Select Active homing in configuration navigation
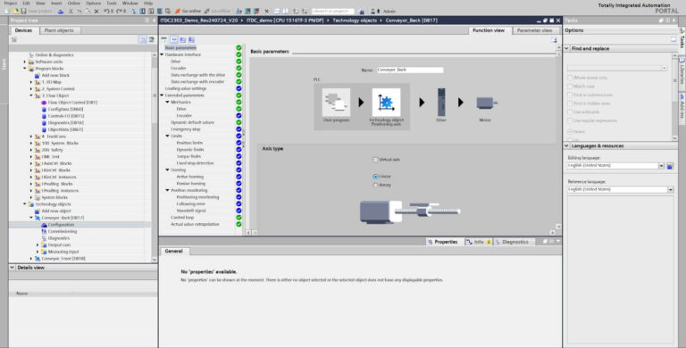Image resolution: width=686 pixels, height=348 pixels. (x=190, y=177)
